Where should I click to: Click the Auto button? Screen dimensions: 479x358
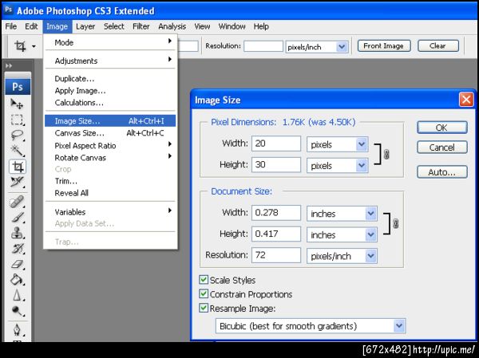click(x=442, y=172)
